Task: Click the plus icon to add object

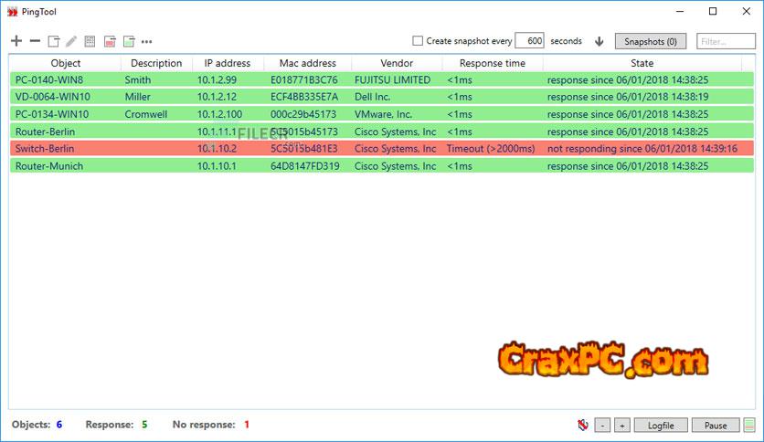Action: (x=16, y=41)
